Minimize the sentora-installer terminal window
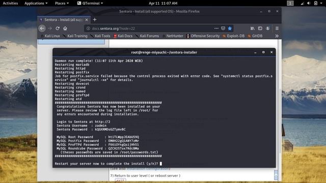Screen dimensions: 326x183 (x=255, y=52)
